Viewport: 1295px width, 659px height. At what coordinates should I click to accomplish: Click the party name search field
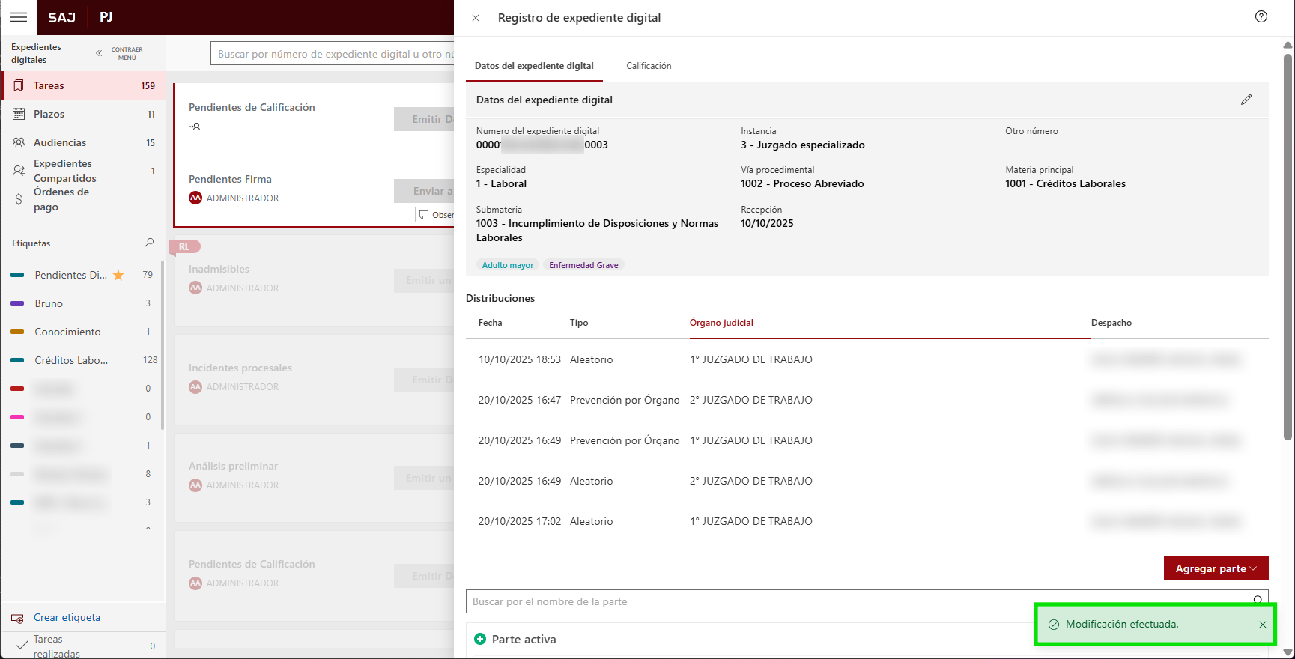[x=749, y=601]
